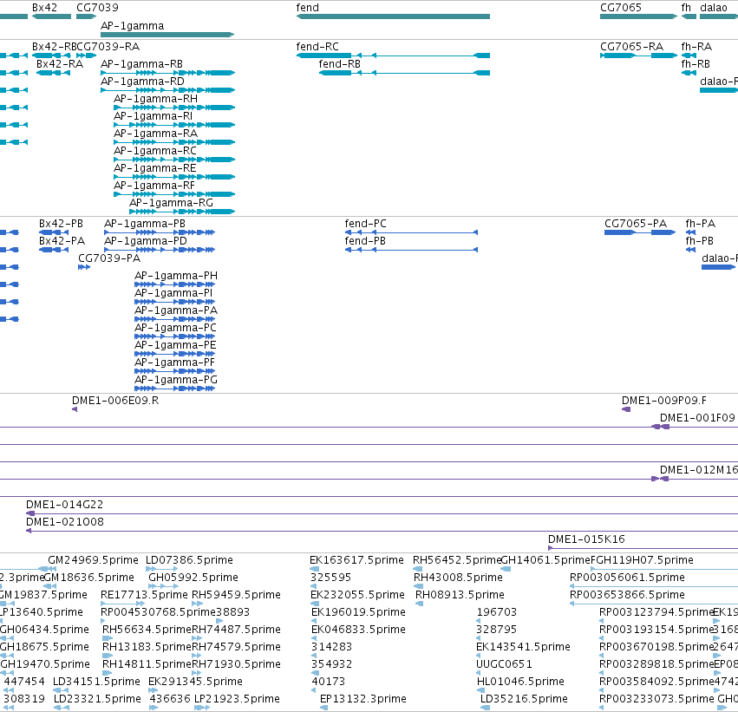Click the GM24969.5prime EST label
The height and width of the screenshot is (712, 738).
(x=93, y=560)
